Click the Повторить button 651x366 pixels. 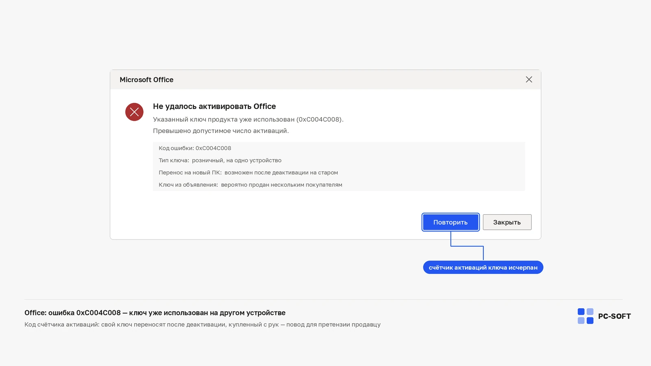click(x=450, y=222)
